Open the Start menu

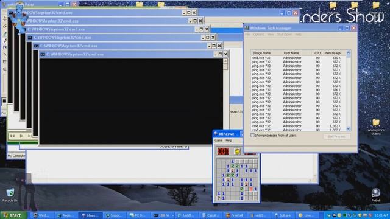[13, 215]
